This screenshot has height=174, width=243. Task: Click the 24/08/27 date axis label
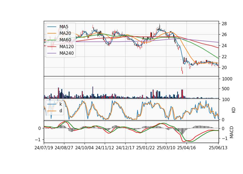point(64,148)
